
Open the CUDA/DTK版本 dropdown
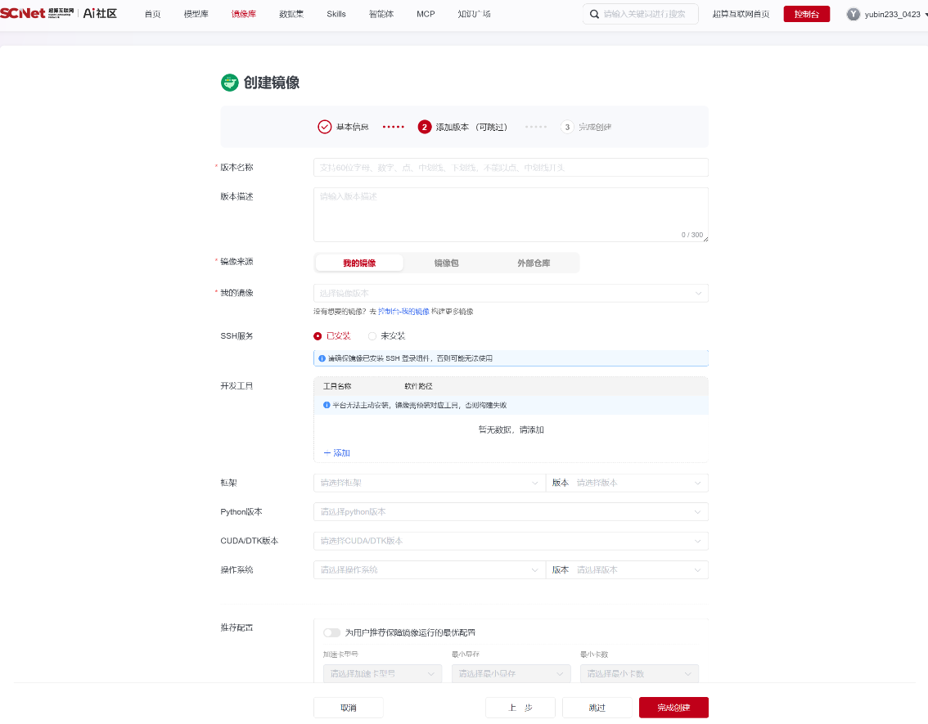coord(511,542)
